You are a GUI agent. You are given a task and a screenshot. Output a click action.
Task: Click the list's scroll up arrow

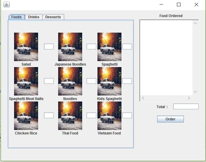point(196,23)
